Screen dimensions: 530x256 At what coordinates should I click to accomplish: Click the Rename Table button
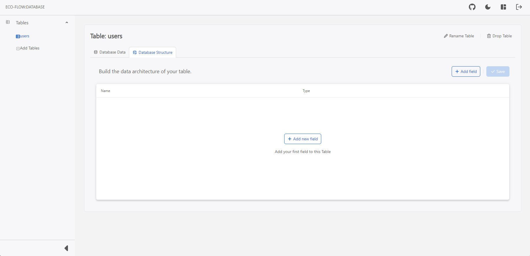[459, 36]
